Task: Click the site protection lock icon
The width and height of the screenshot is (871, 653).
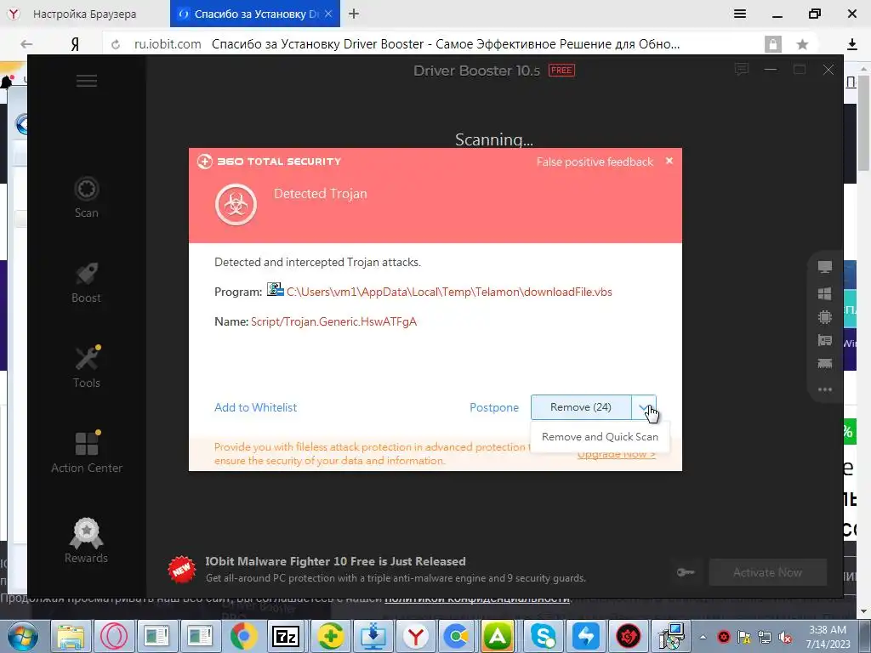Action: 772,44
